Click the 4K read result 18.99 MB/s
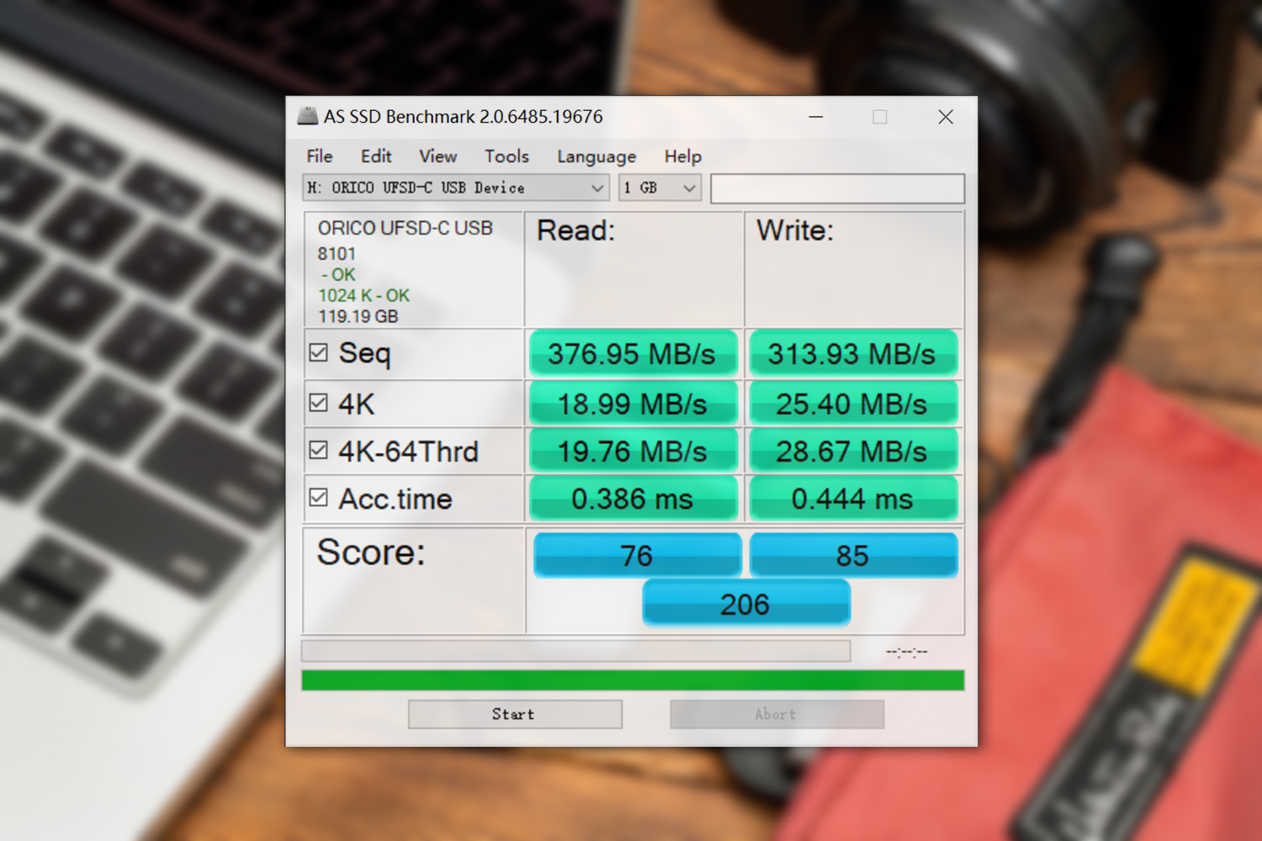This screenshot has height=841, width=1262. coord(633,404)
